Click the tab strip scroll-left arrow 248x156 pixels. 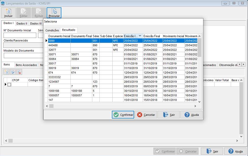coord(240,64)
